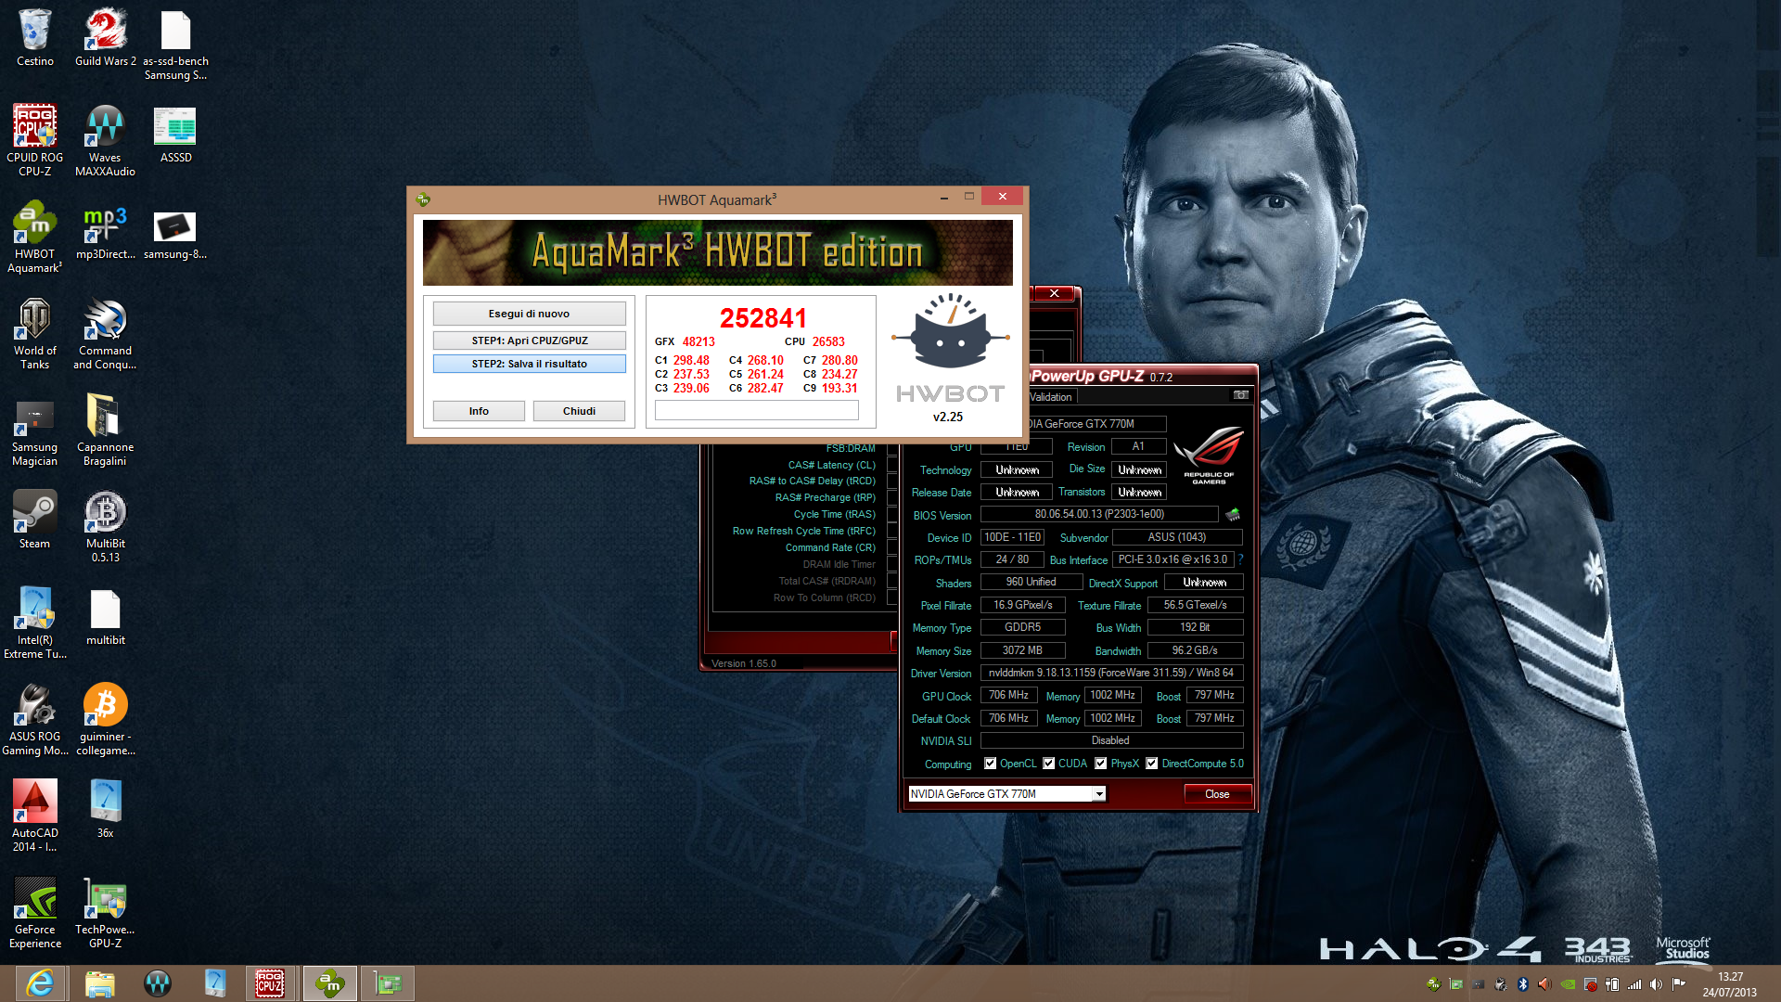Click HWBOT cat logo in Aquamark
The image size is (1781, 1002).
tap(950, 331)
